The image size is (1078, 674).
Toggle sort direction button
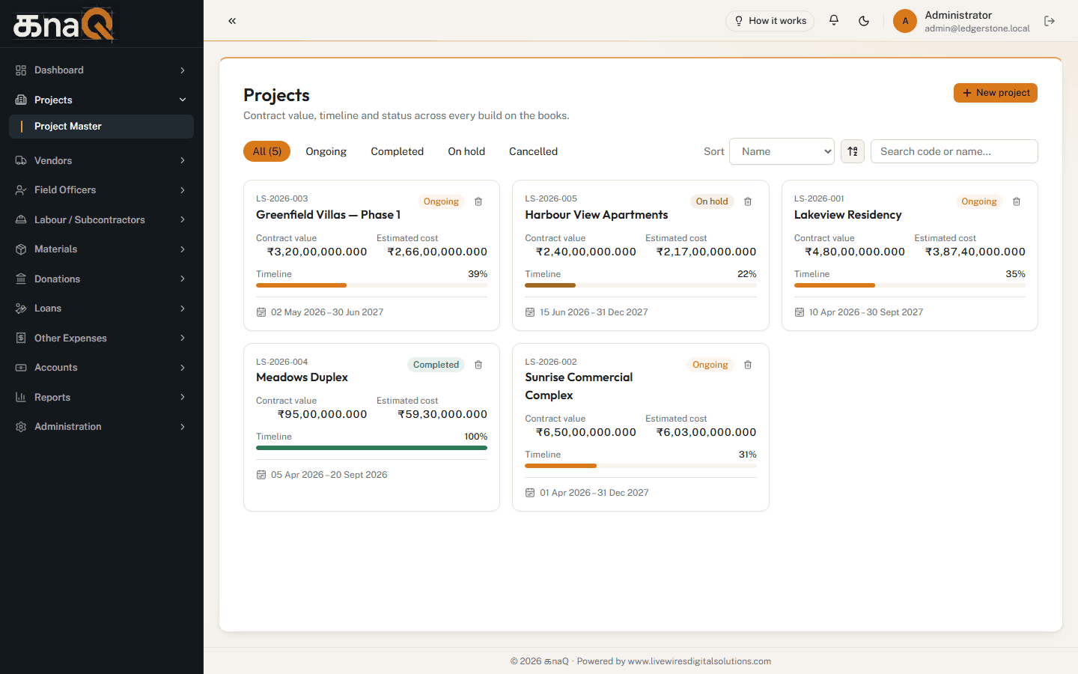point(853,151)
